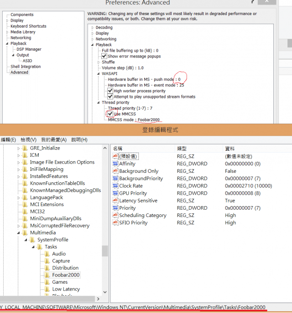Click the Clock Rate DWORD icon
The image size is (292, 313).
coord(115,186)
